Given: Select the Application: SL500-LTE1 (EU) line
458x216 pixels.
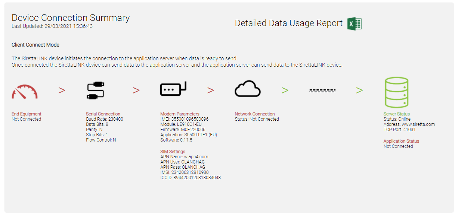Looking at the screenshot, I should (188, 135).
